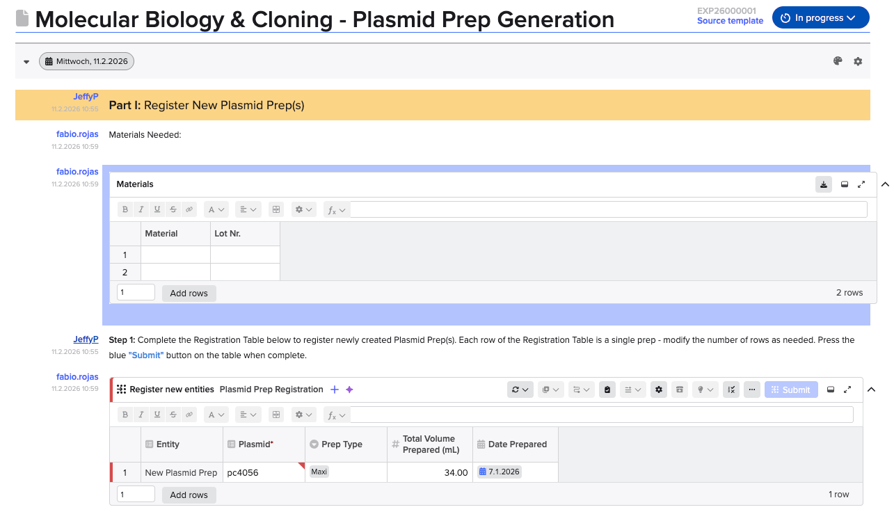Toggle strikethrough in the Materials toolbar
894x514 pixels.
tap(173, 209)
